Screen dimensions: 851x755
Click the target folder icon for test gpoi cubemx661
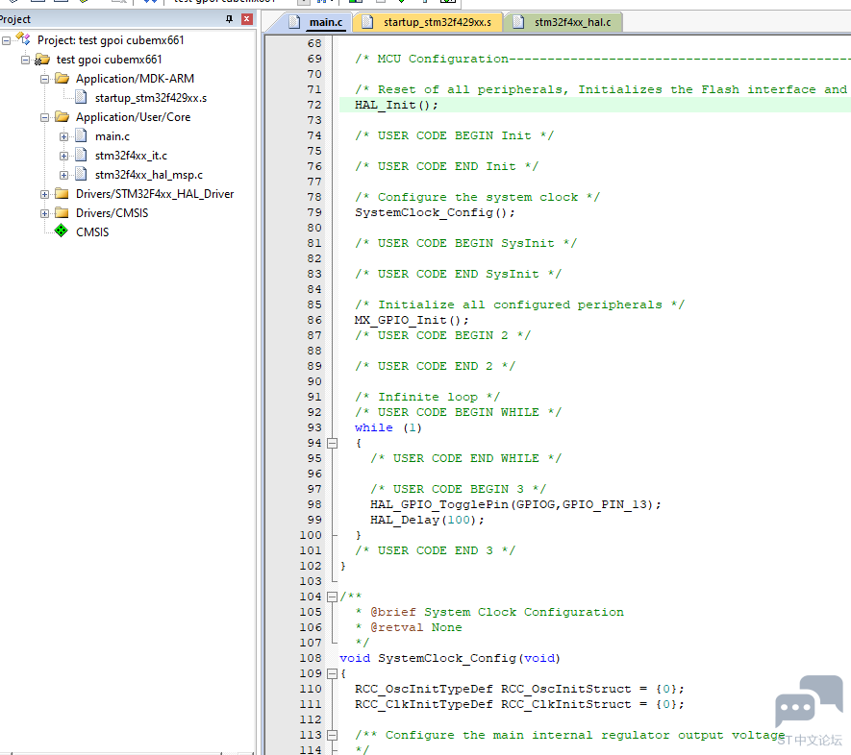coord(41,60)
